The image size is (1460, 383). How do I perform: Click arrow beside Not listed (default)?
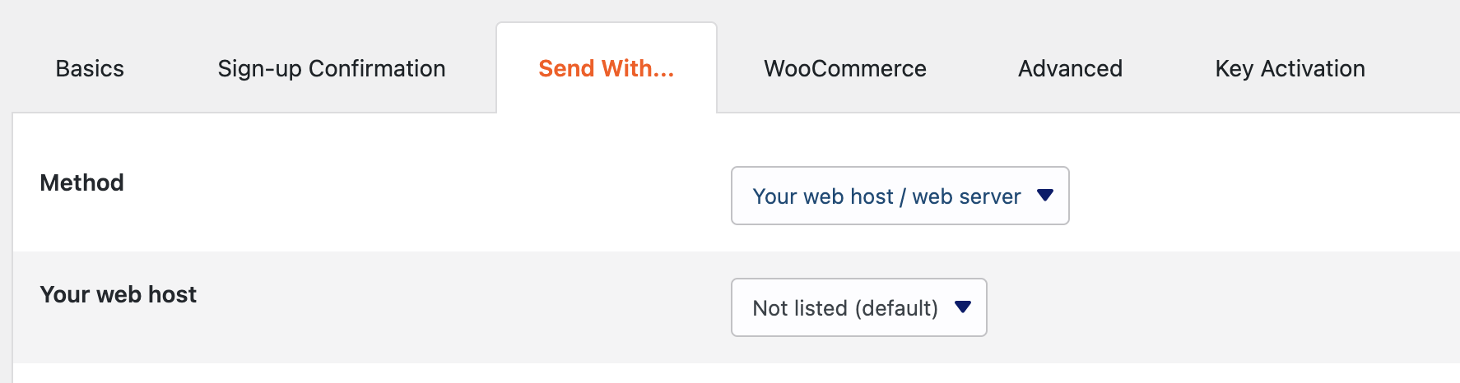point(963,307)
